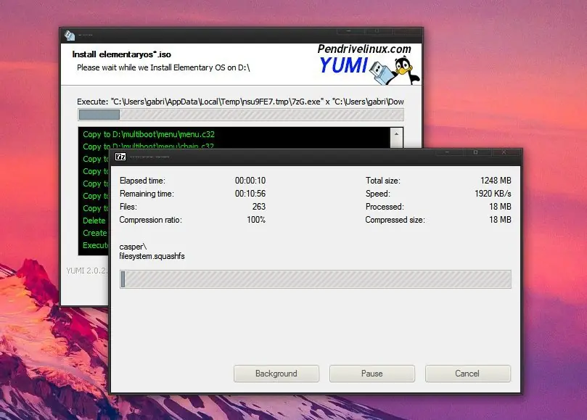Close the 7-Zip progress window
Viewport: 587px width, 420px height.
pyautogui.click(x=504, y=152)
